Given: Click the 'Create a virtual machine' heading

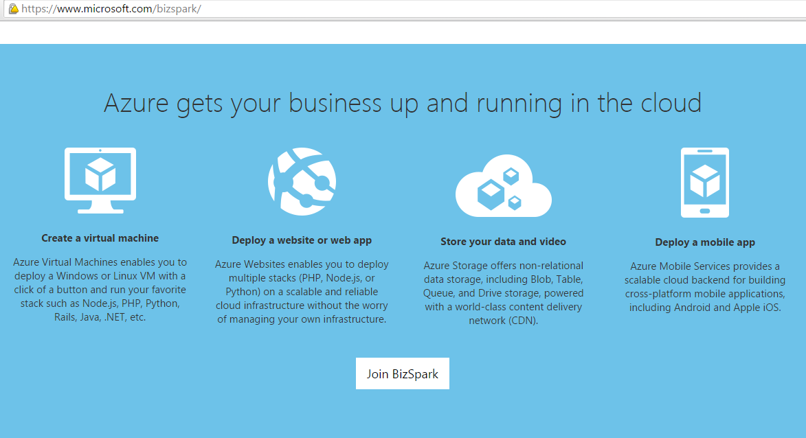Looking at the screenshot, I should click(x=100, y=238).
